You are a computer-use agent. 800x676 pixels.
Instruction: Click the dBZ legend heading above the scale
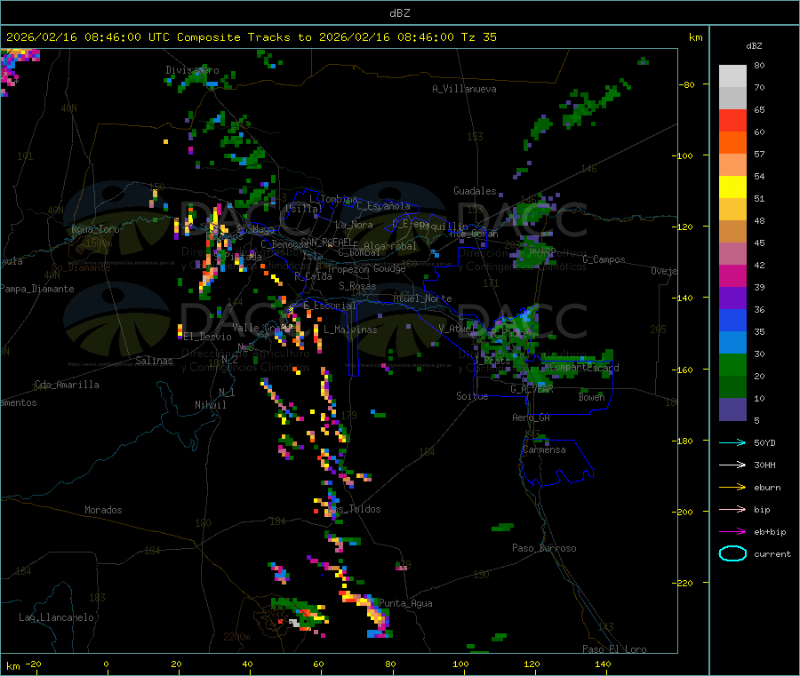tap(754, 46)
